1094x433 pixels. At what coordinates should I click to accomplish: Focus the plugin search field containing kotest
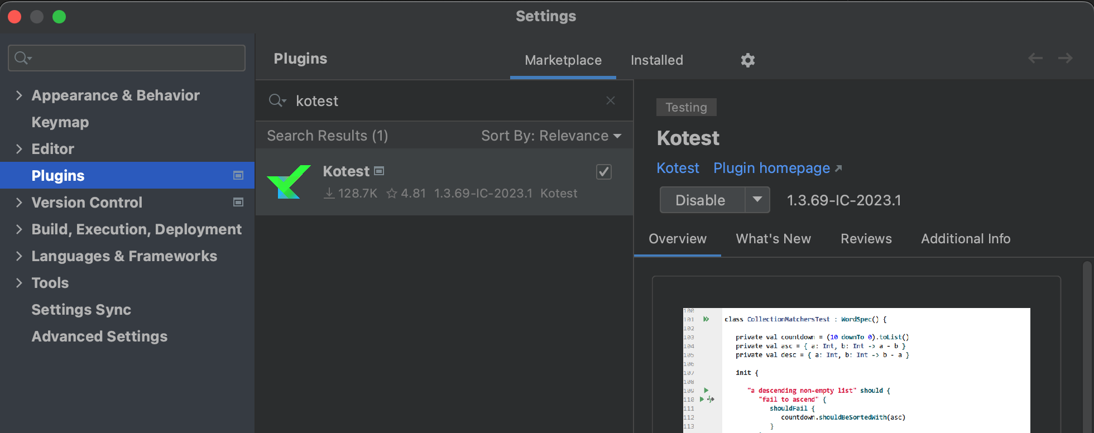[x=444, y=100]
